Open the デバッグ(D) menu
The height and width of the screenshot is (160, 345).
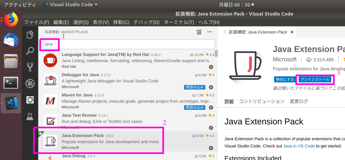[146, 22]
